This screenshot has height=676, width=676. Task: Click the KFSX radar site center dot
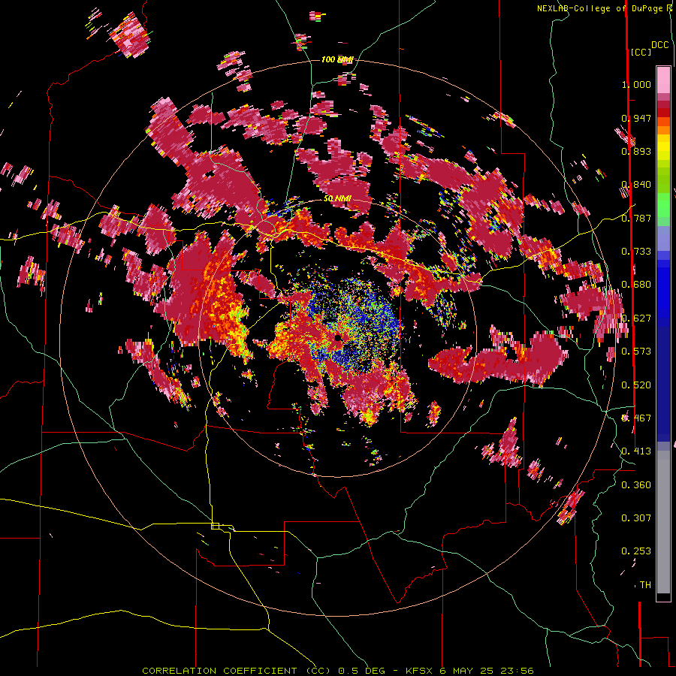tap(337, 338)
